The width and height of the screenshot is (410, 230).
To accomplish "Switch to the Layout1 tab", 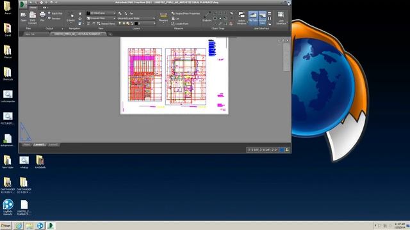I will [39, 144].
